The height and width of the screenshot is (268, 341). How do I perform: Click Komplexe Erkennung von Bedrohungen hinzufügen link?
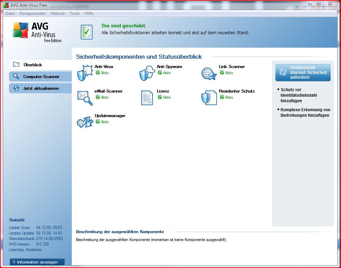pyautogui.click(x=305, y=113)
